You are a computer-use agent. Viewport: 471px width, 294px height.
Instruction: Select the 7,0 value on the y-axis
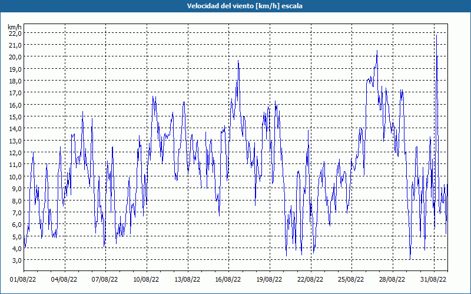click(16, 213)
